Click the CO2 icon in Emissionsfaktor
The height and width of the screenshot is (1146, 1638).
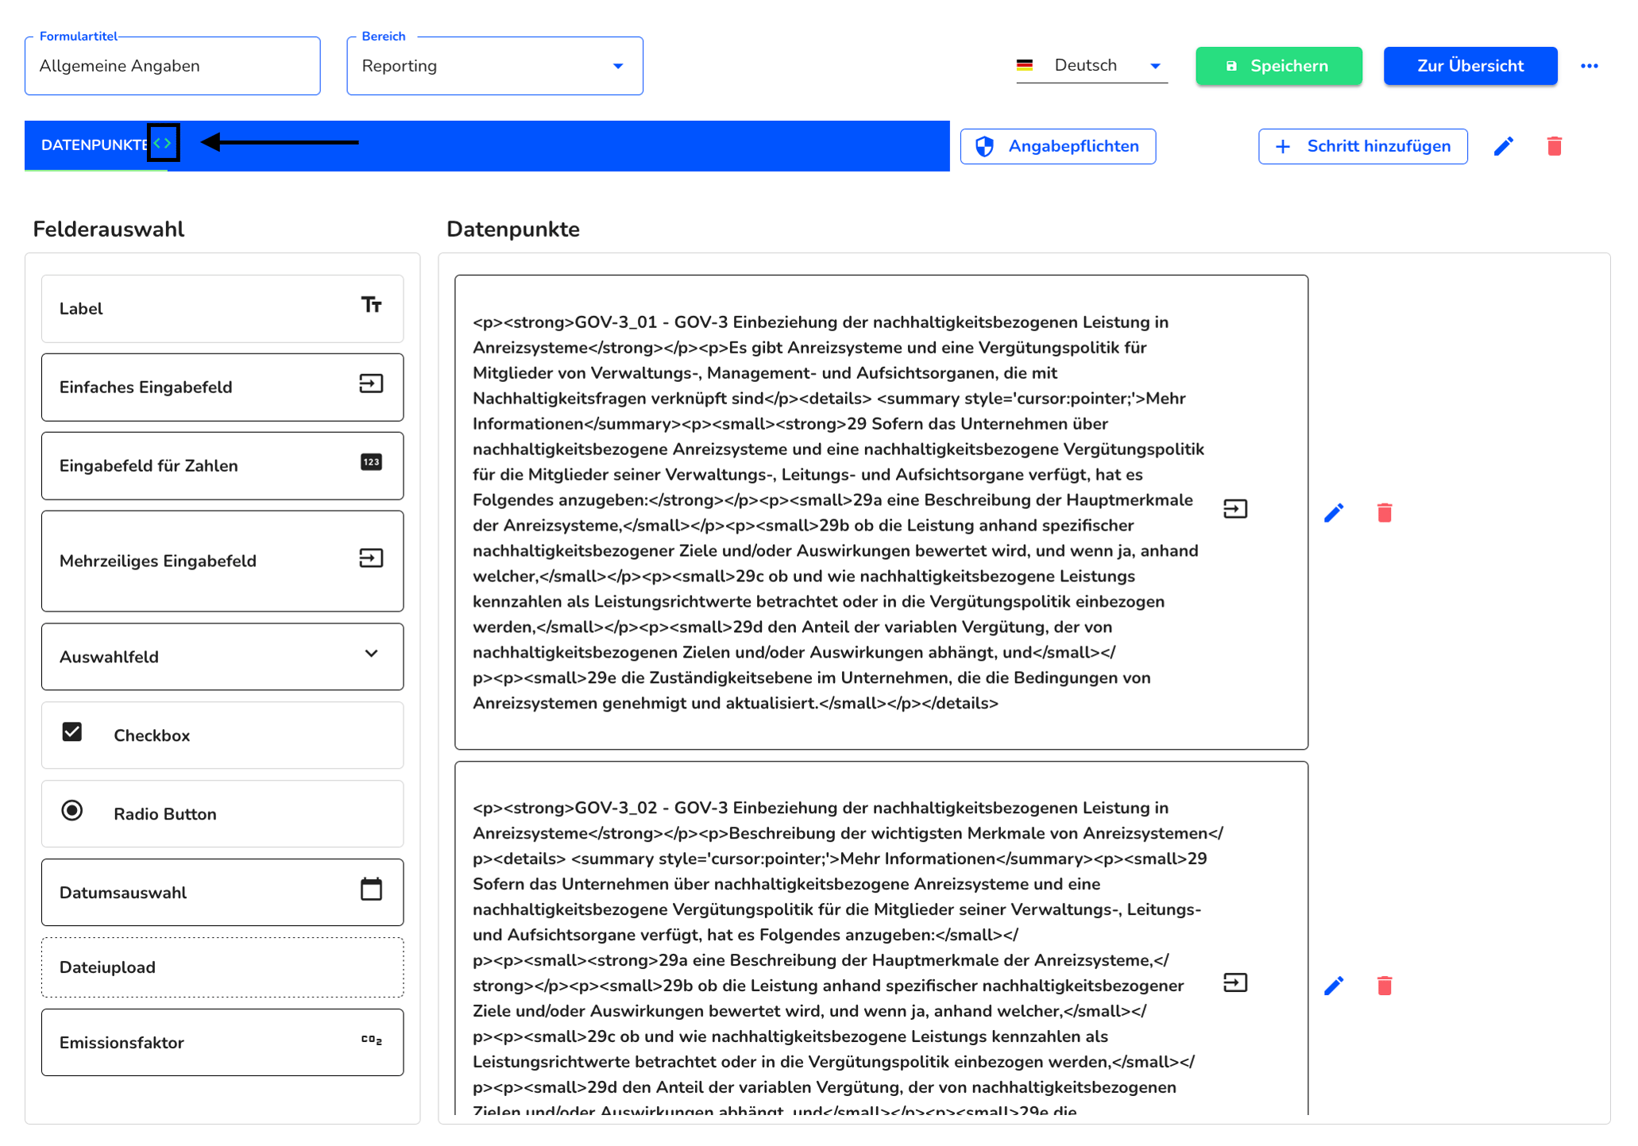click(371, 1040)
